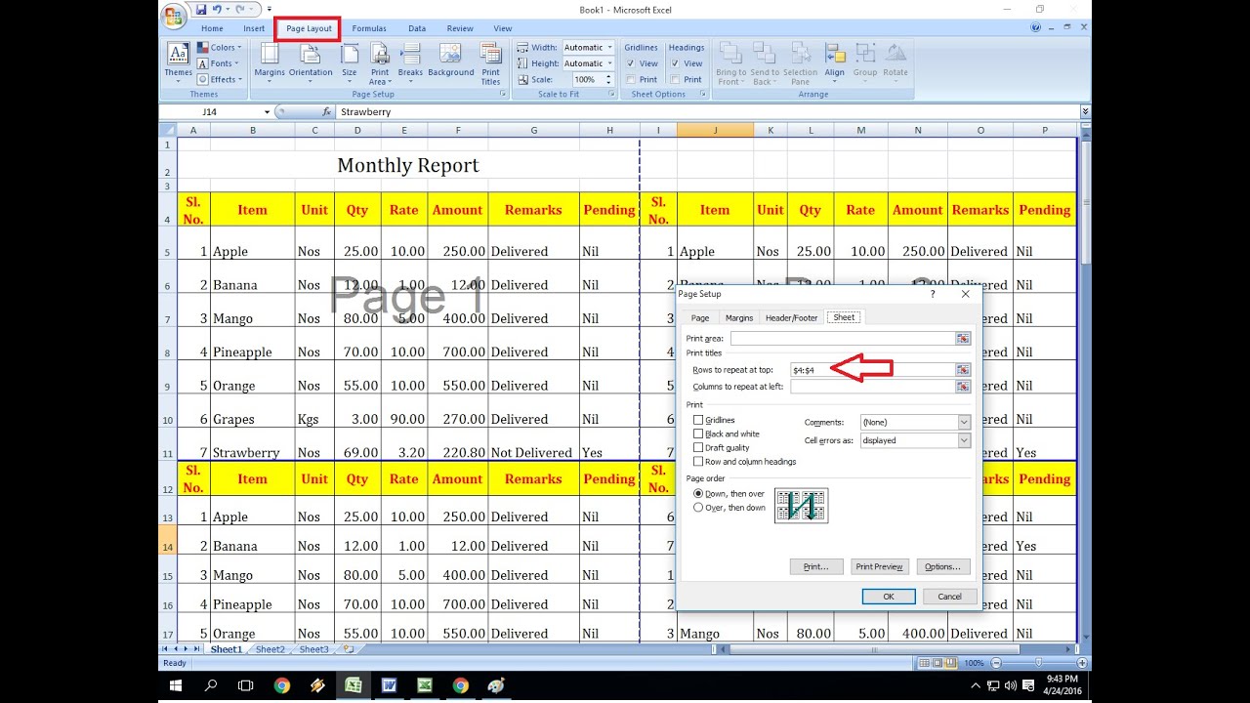Open the paper Size options

coord(350,62)
